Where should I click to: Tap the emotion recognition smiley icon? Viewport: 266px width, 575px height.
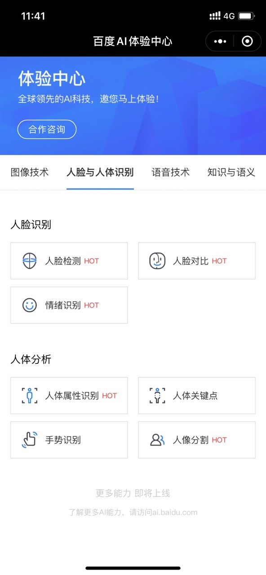click(30, 305)
